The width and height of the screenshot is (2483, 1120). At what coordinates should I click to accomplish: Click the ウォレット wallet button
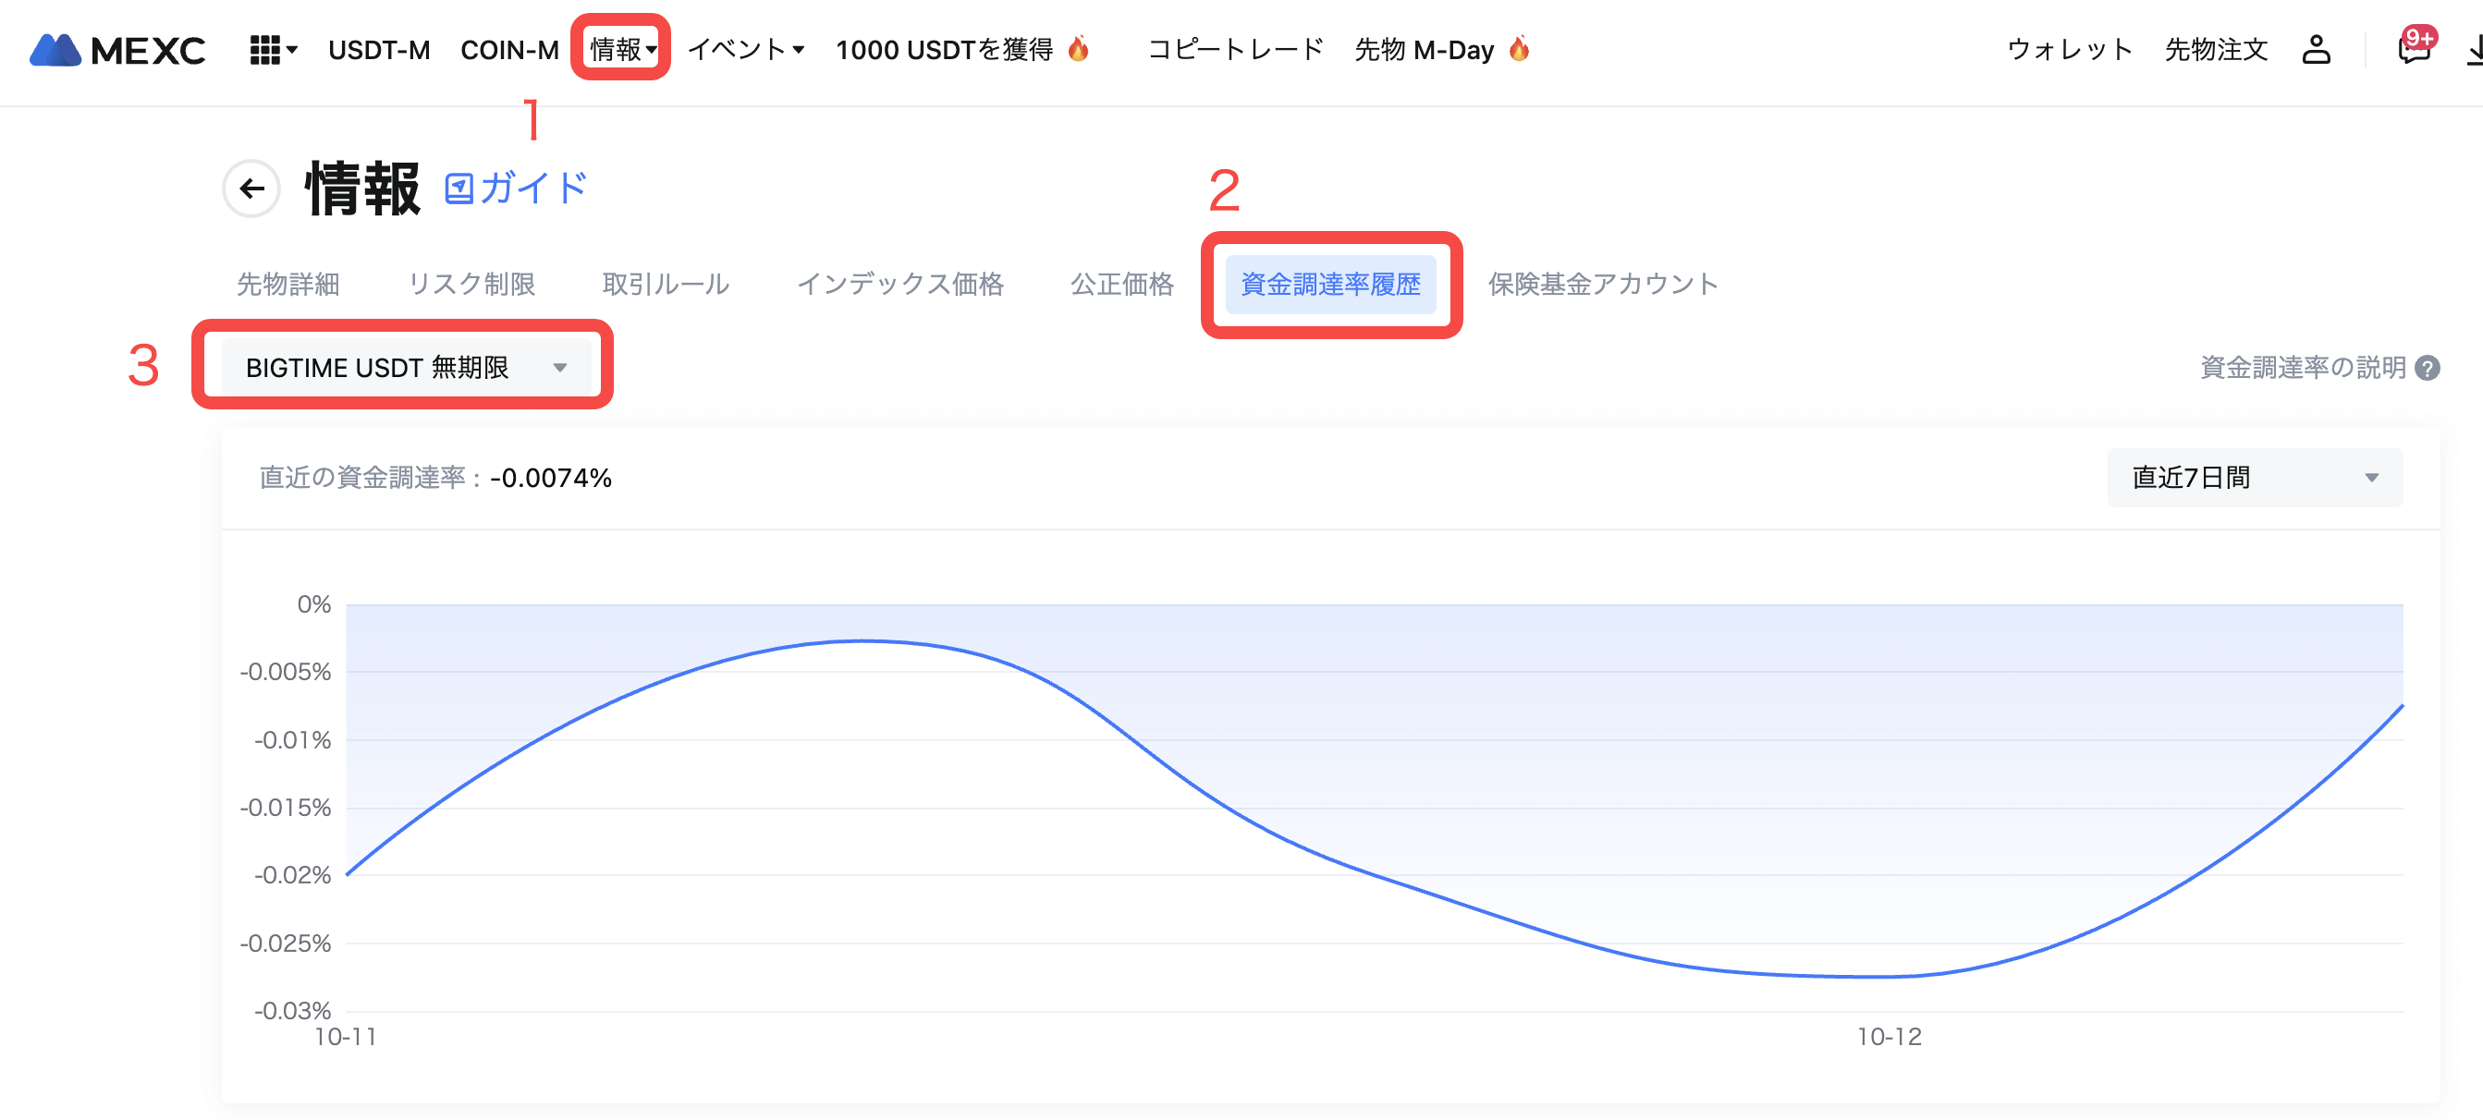tap(2070, 50)
